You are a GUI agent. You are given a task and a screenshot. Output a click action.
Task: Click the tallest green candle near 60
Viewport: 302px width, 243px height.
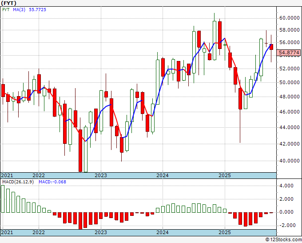(215, 40)
